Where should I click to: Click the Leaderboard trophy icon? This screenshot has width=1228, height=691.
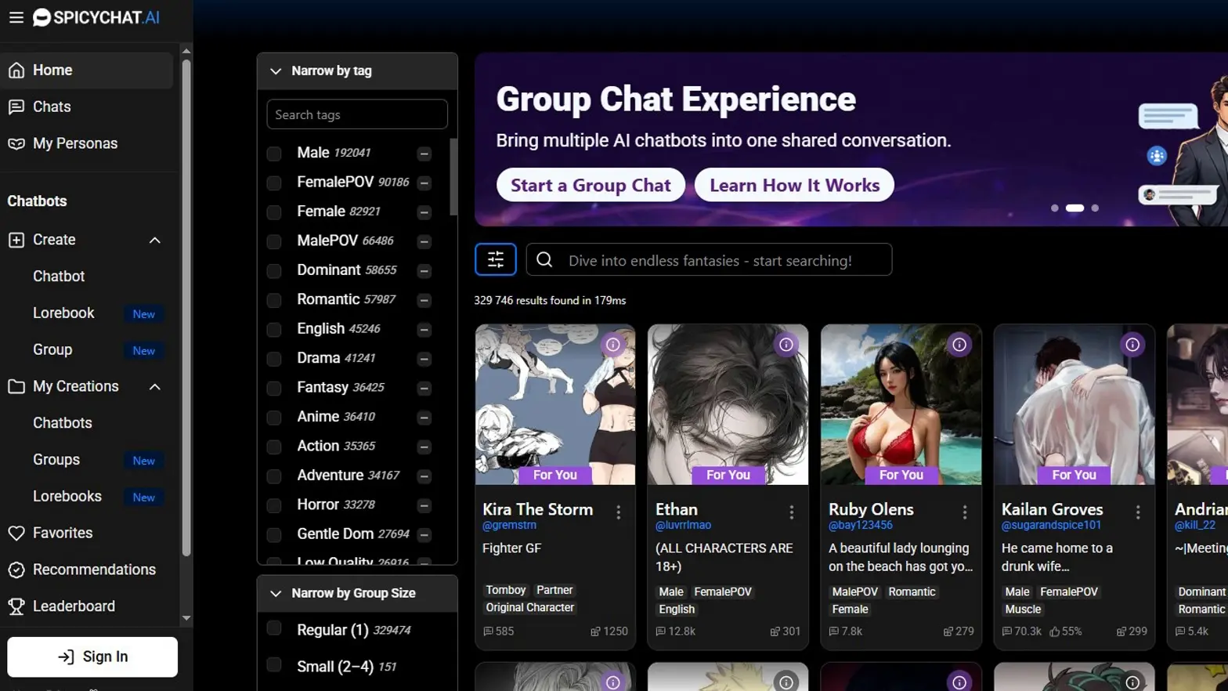[16, 606]
